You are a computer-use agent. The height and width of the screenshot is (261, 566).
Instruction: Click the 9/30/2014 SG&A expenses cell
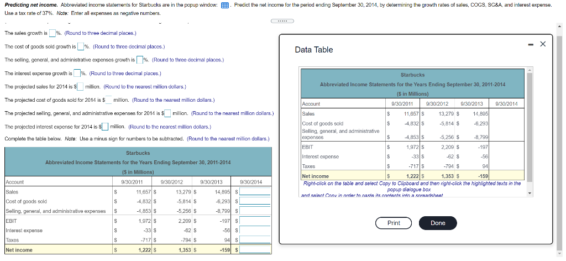[x=255, y=211]
